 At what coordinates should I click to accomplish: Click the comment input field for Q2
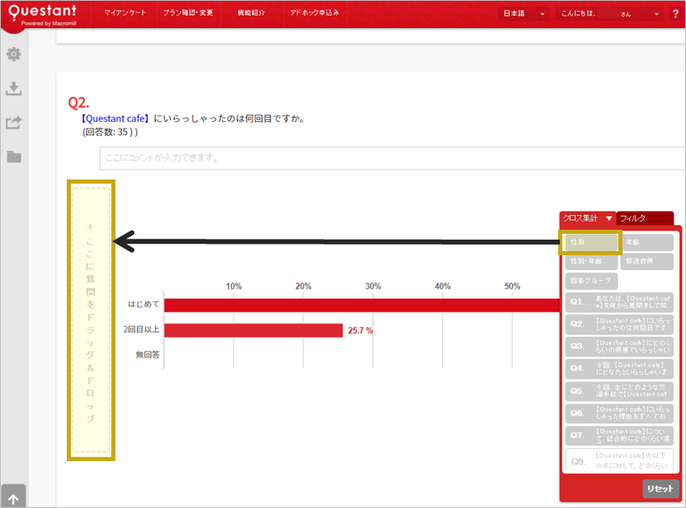coord(392,158)
